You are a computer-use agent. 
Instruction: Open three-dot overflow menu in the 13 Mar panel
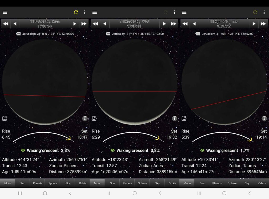(174, 12)
